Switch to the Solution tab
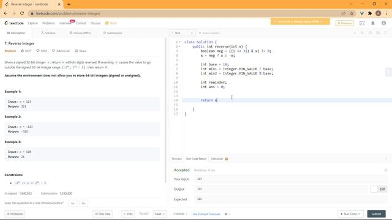Viewport: 392px width, 220px height. pyautogui.click(x=48, y=33)
